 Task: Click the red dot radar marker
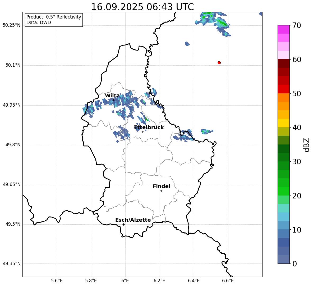[219, 63]
